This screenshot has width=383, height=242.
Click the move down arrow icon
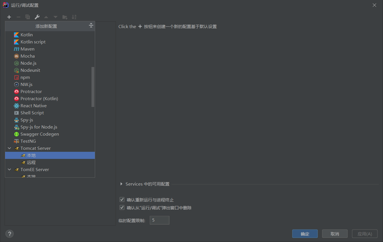56,17
